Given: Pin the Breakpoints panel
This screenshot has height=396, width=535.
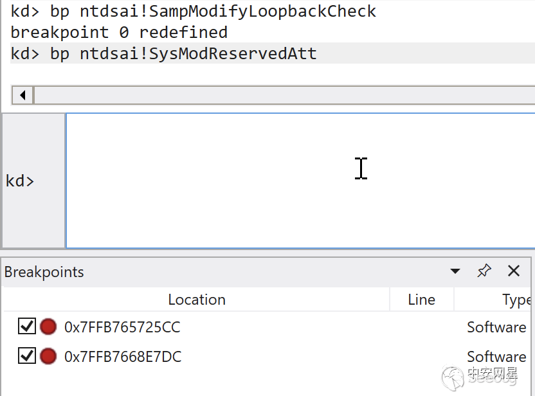Looking at the screenshot, I should point(484,271).
